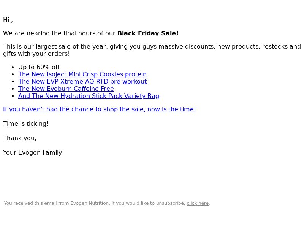The image size is (304, 228).
Task: Click the unsubscribe 'click here' link
Action: point(198,203)
